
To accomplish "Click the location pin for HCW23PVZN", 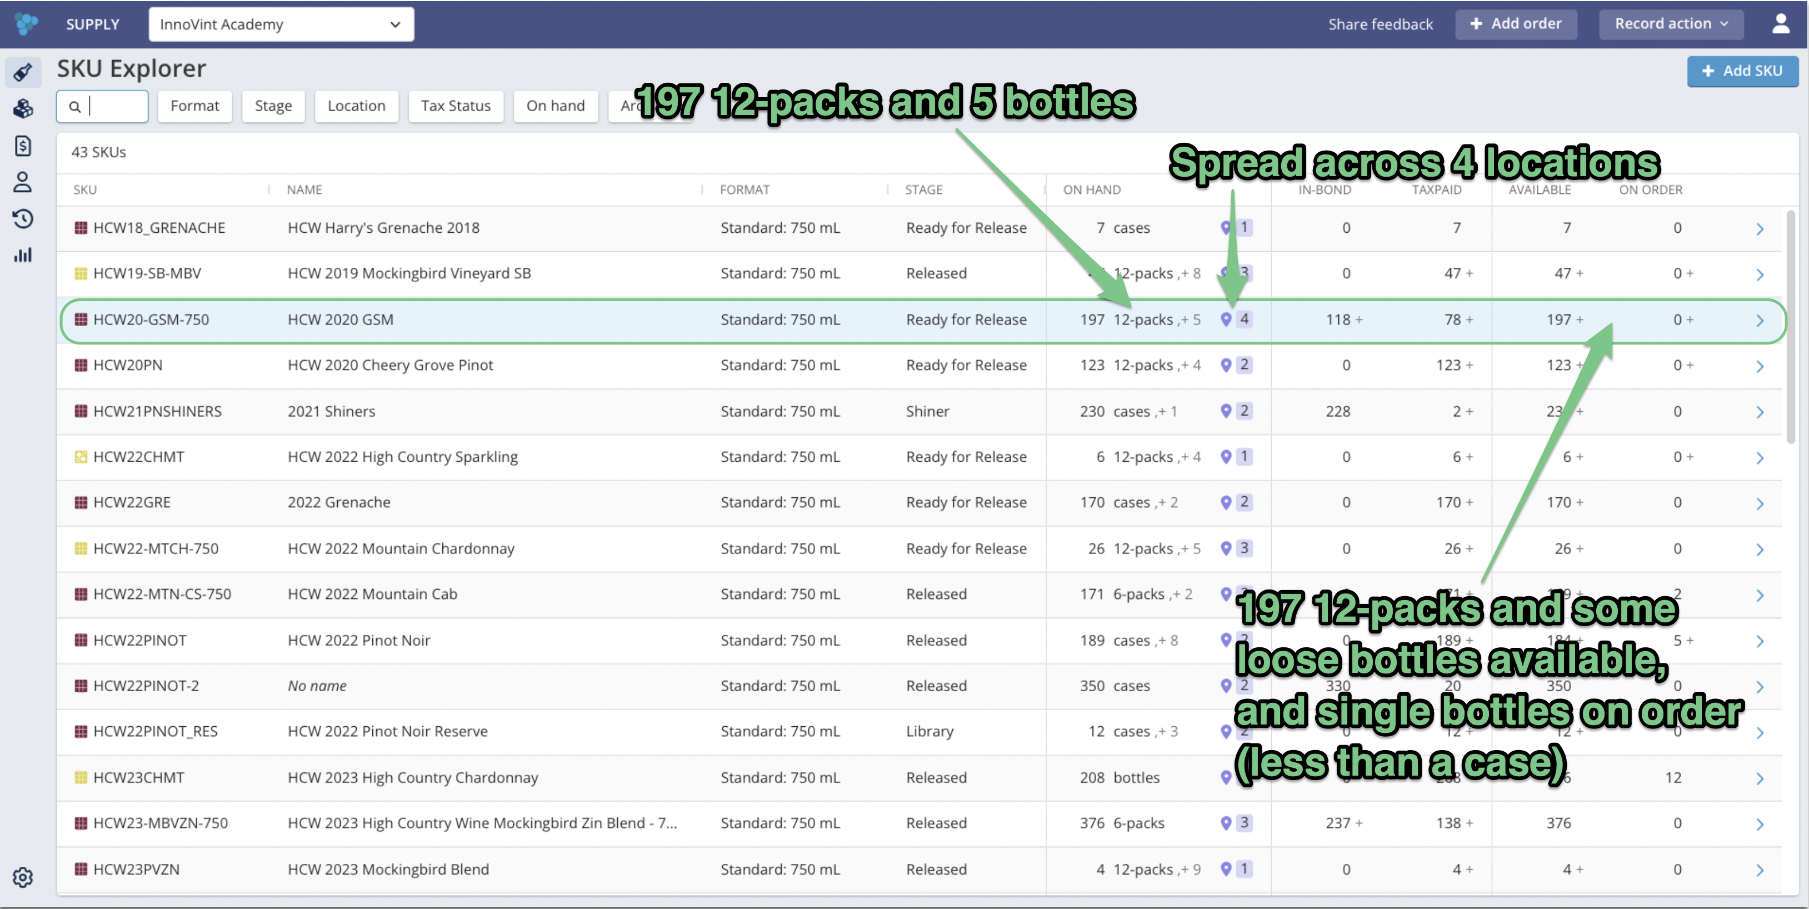I will pos(1226,869).
